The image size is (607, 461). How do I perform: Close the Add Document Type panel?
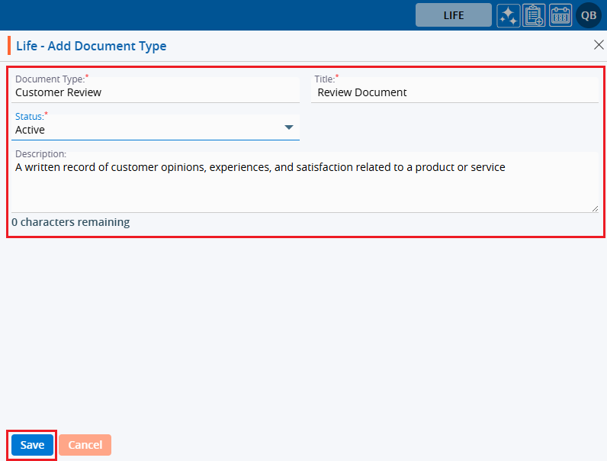coord(599,45)
